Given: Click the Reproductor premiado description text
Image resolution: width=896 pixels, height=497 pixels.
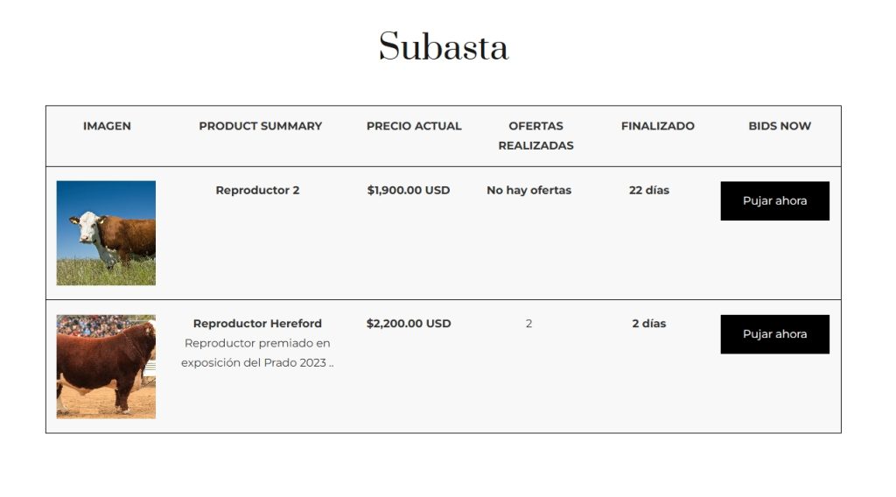Looking at the screenshot, I should (257, 353).
